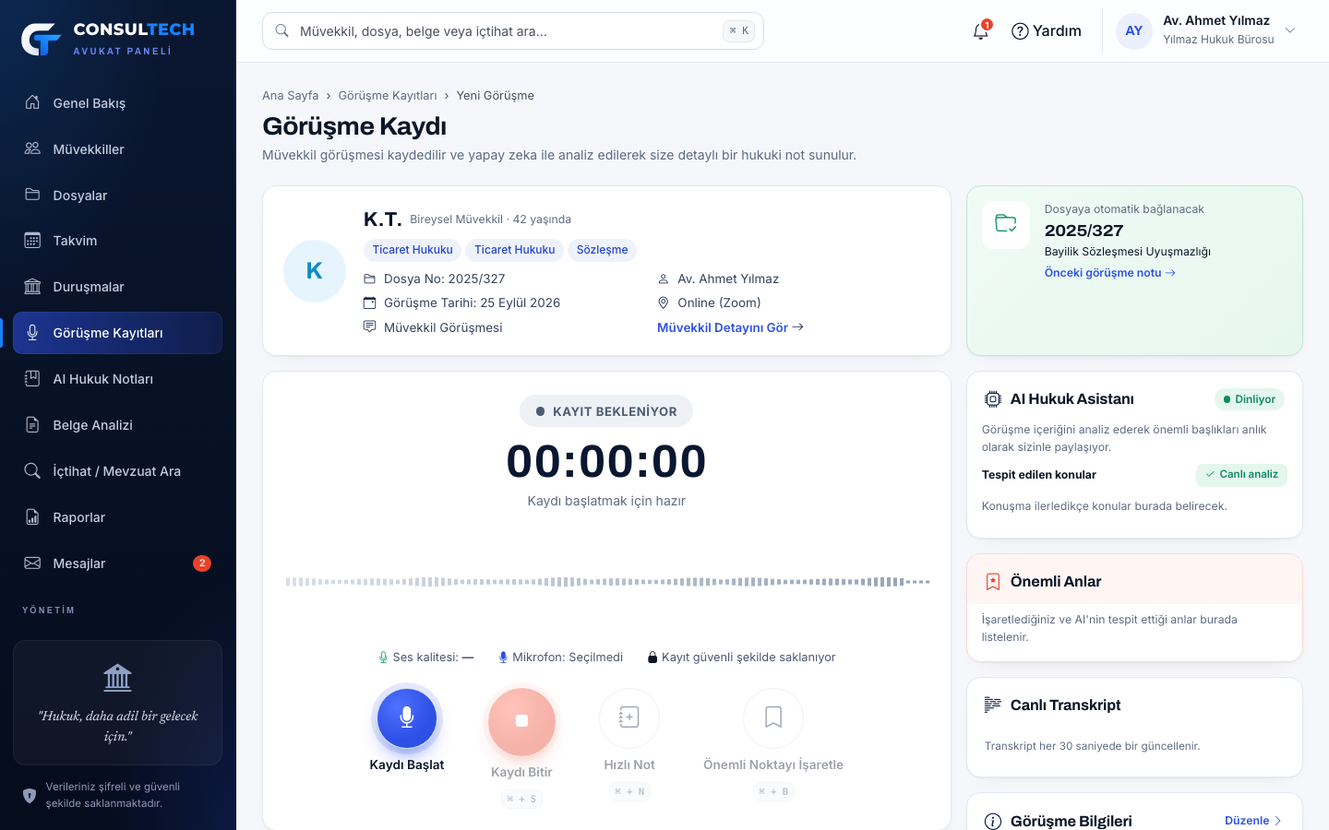Click the 00:00:00 timer
The image size is (1329, 830).
point(606,461)
